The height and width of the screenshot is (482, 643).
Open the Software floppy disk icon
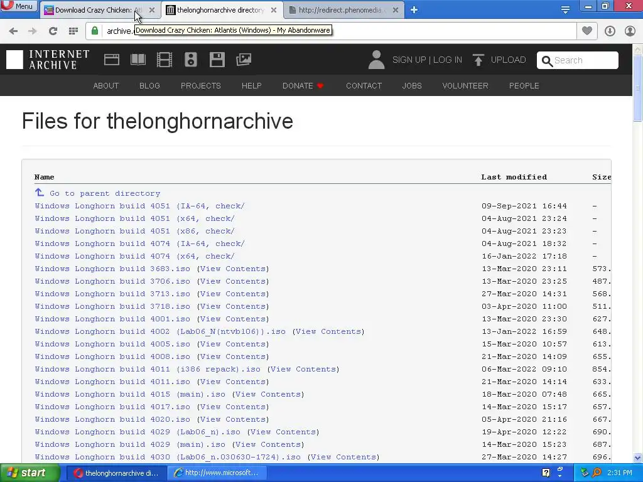[217, 60]
